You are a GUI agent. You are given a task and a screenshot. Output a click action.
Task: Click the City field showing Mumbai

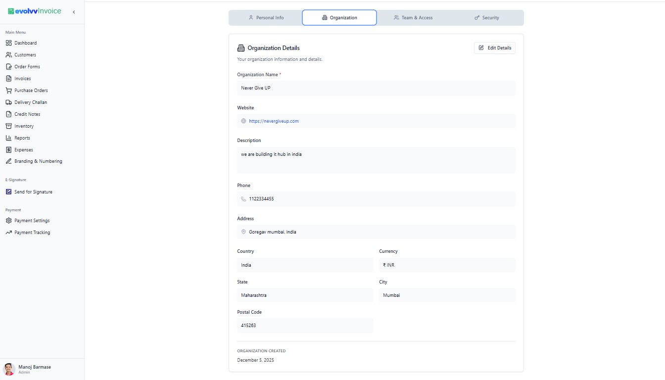pyautogui.click(x=447, y=295)
